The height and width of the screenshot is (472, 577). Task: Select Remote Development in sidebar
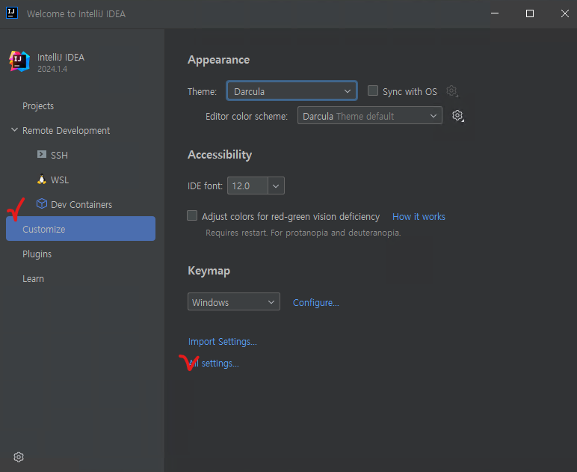tap(67, 131)
